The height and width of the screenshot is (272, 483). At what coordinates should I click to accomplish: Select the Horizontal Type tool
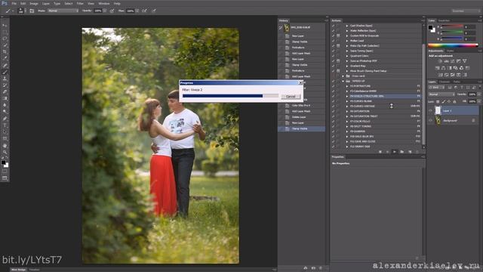click(5, 125)
